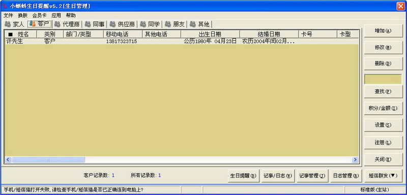
Task: Open the 帮助 menu
Action: (71, 15)
